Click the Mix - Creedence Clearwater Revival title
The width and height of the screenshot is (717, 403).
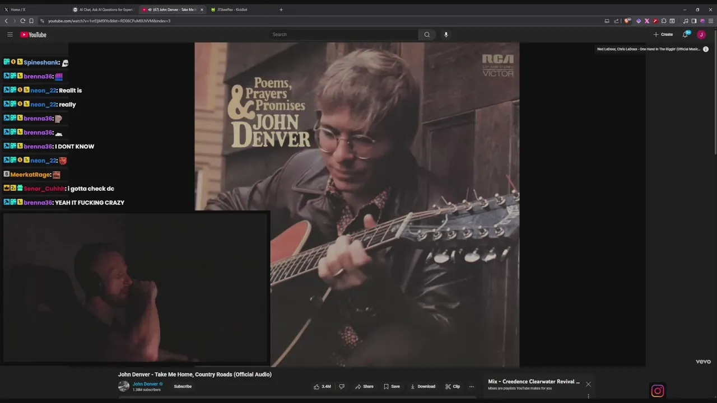(x=534, y=382)
